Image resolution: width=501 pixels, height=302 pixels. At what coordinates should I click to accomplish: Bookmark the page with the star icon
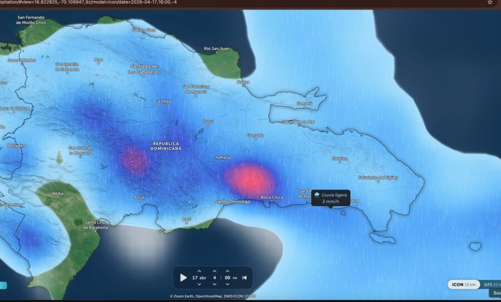[x=490, y=2]
